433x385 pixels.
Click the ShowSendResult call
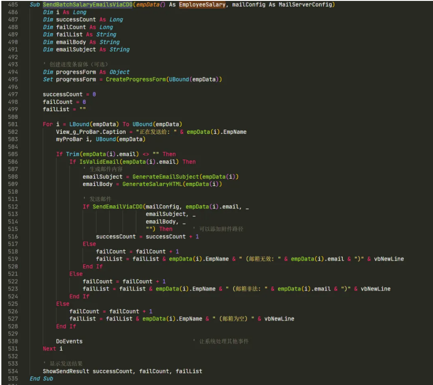point(66,371)
